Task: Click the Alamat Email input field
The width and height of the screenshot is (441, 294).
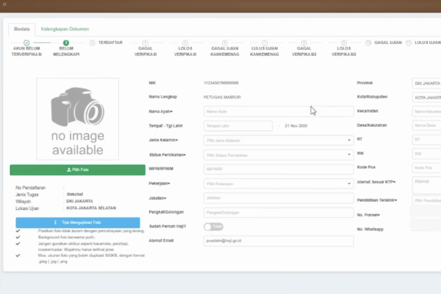Action: point(278,241)
